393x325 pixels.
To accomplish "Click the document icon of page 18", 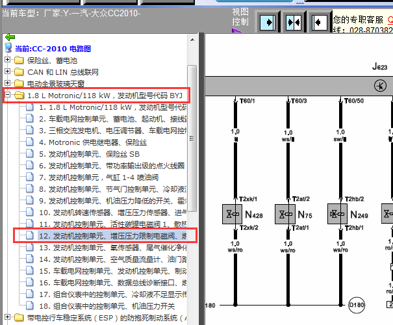I will click(x=30, y=305).
